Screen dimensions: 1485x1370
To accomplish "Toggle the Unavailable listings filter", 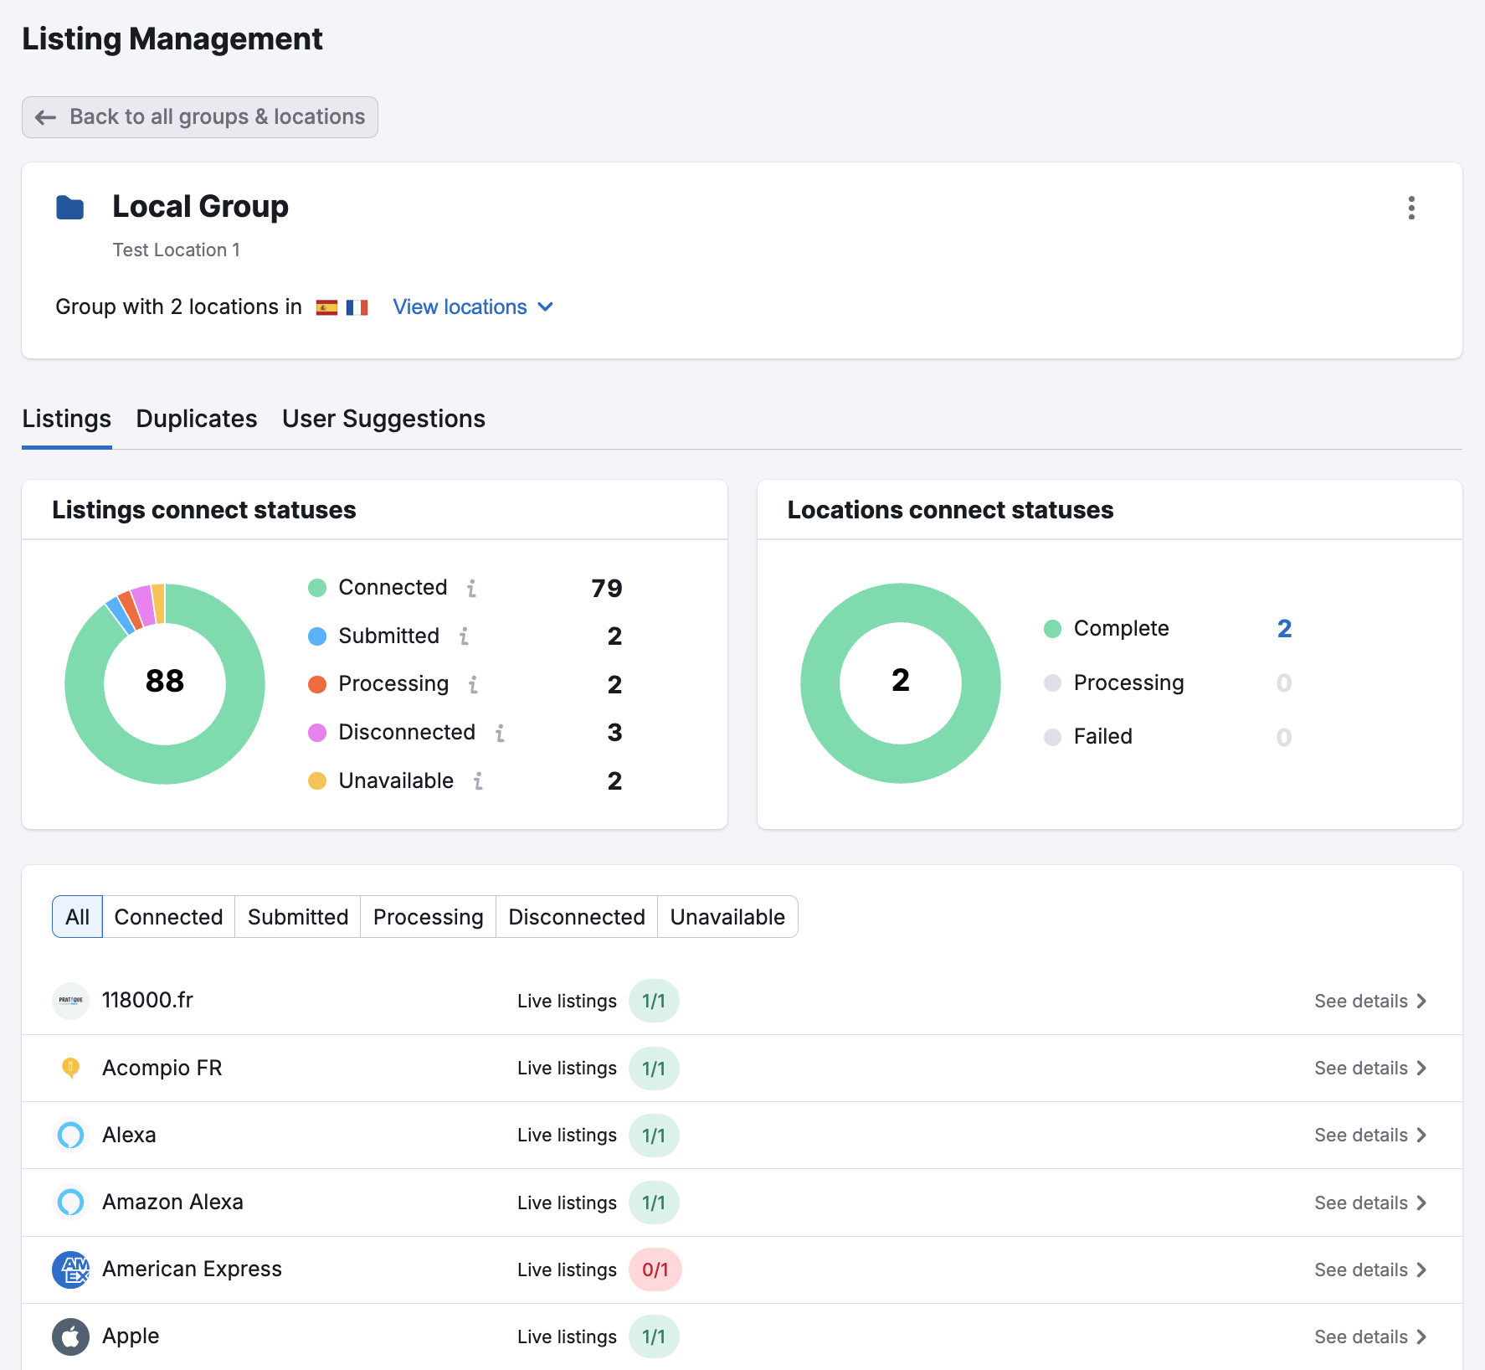I will [x=727, y=916].
